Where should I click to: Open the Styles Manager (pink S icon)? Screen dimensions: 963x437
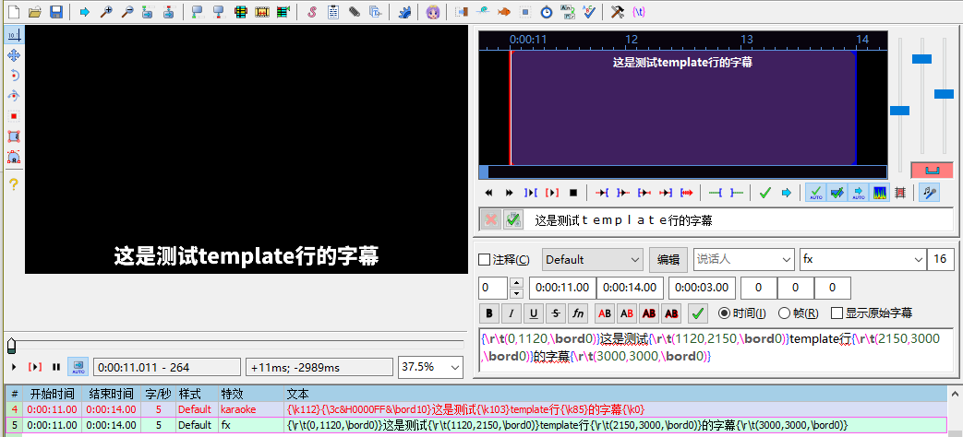(311, 12)
